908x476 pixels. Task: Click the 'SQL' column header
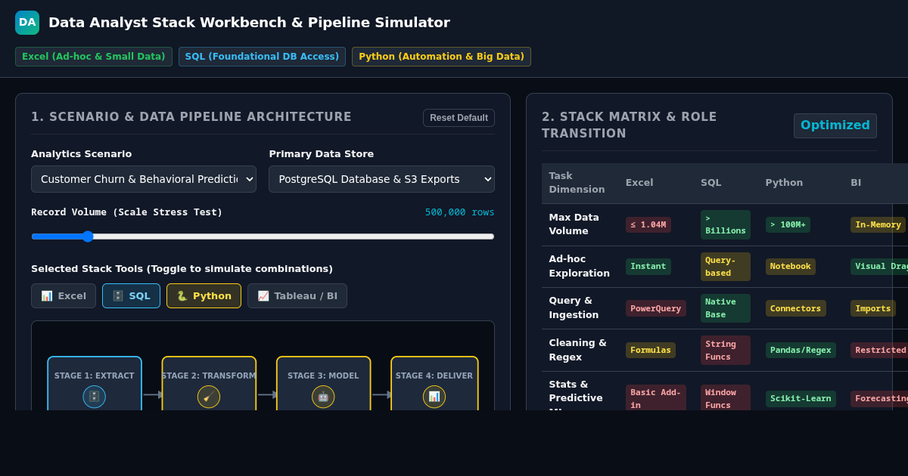(x=711, y=183)
